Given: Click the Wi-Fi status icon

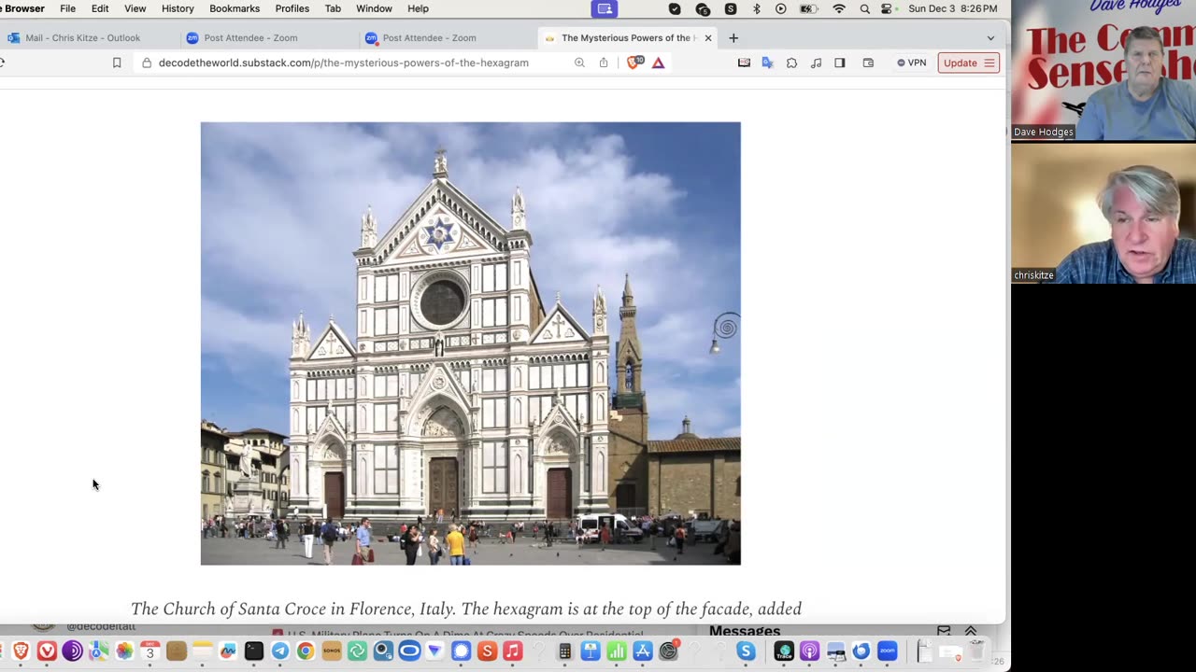Looking at the screenshot, I should [x=839, y=8].
